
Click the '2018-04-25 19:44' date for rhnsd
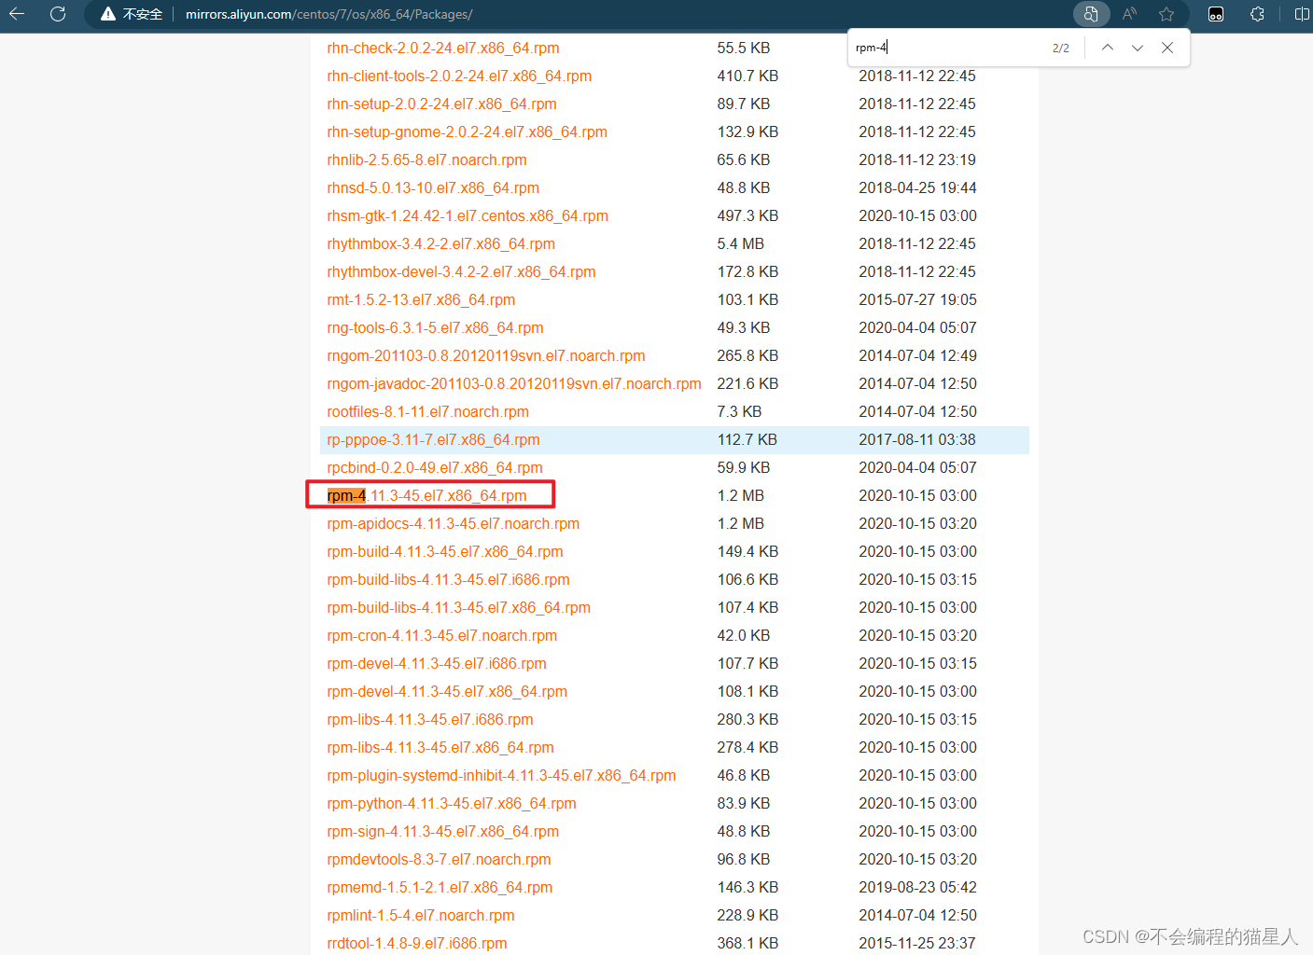(917, 187)
